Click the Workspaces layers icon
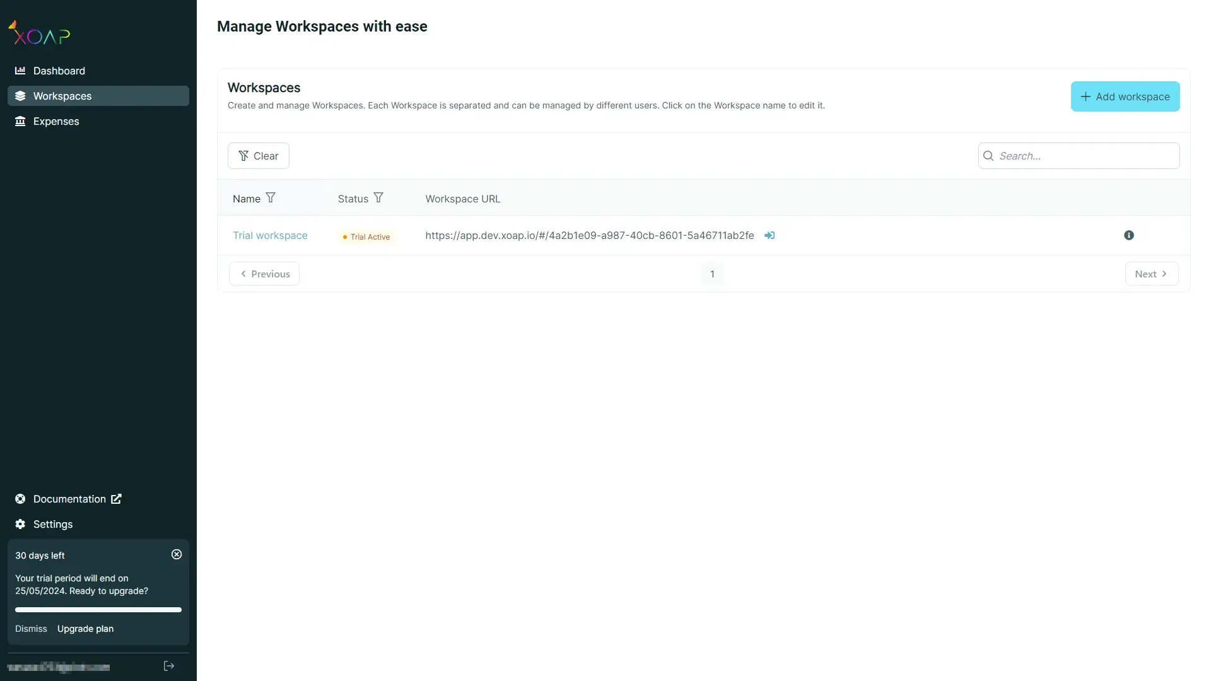 tap(20, 96)
